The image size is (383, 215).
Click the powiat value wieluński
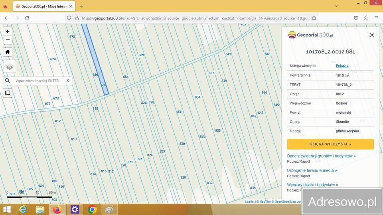343,112
